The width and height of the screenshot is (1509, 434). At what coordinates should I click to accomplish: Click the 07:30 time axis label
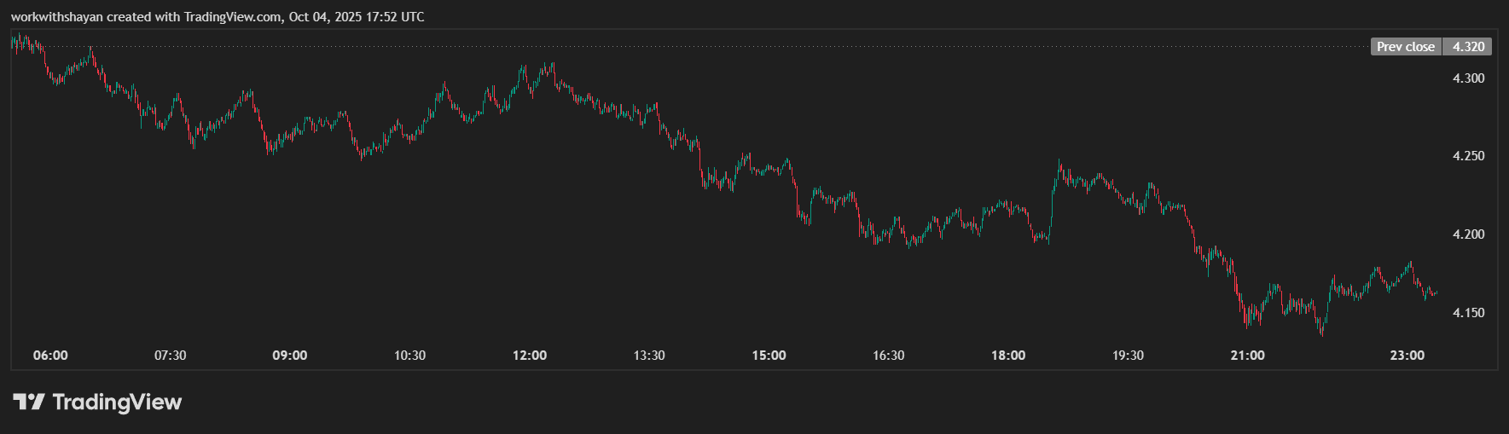pyautogui.click(x=170, y=356)
